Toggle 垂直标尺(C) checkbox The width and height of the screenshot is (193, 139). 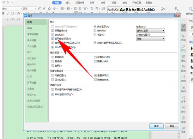95,75
